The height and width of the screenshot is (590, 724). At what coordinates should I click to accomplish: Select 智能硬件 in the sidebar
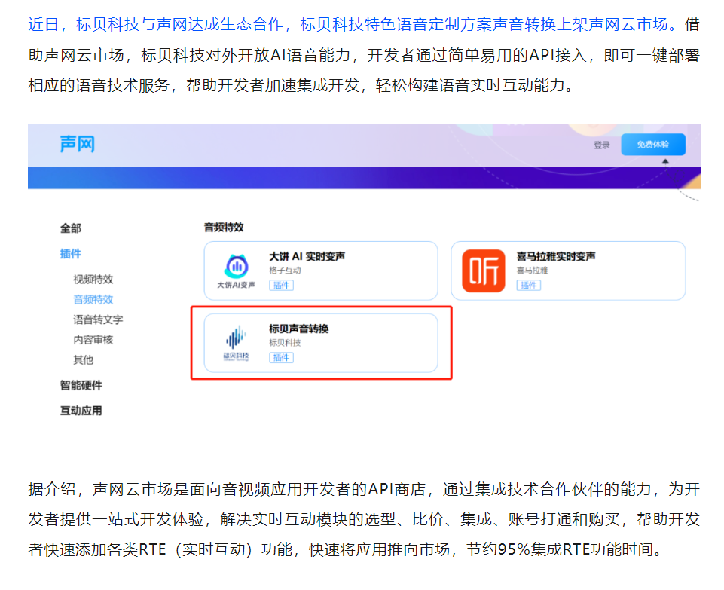coord(81,385)
